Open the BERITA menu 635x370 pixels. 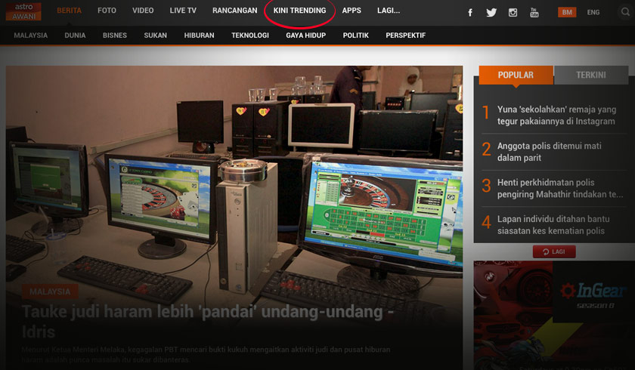(x=69, y=11)
